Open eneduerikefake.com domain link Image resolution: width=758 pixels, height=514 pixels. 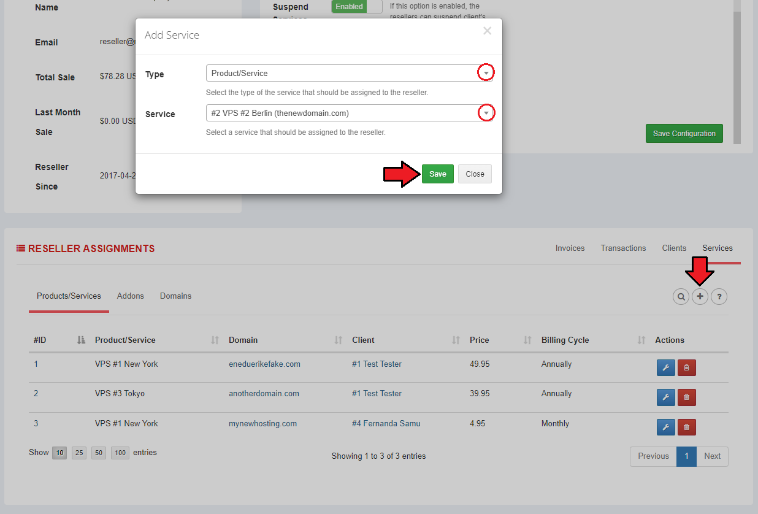[x=264, y=364]
